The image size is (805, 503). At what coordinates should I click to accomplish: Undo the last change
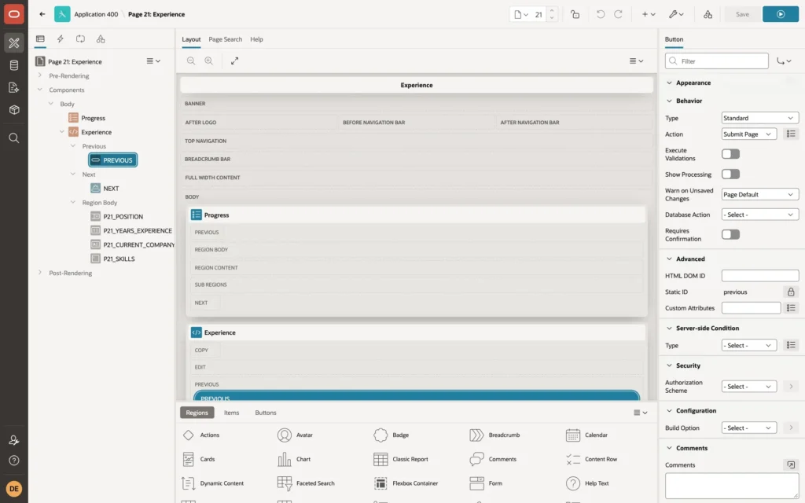coord(600,14)
